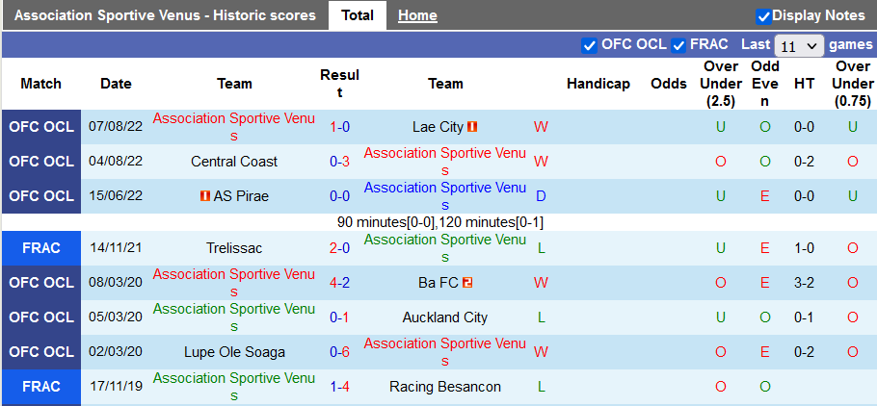Open the Lae City team link
Image resolution: width=877 pixels, height=406 pixels.
(438, 127)
